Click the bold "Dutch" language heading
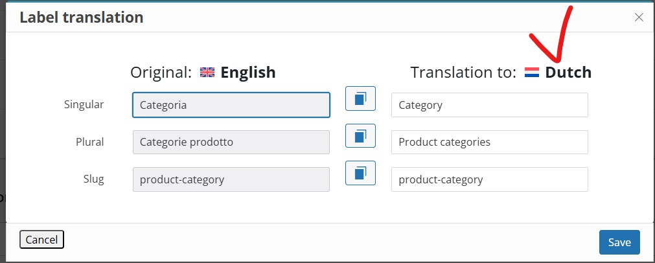This screenshot has width=655, height=263. coord(569,72)
